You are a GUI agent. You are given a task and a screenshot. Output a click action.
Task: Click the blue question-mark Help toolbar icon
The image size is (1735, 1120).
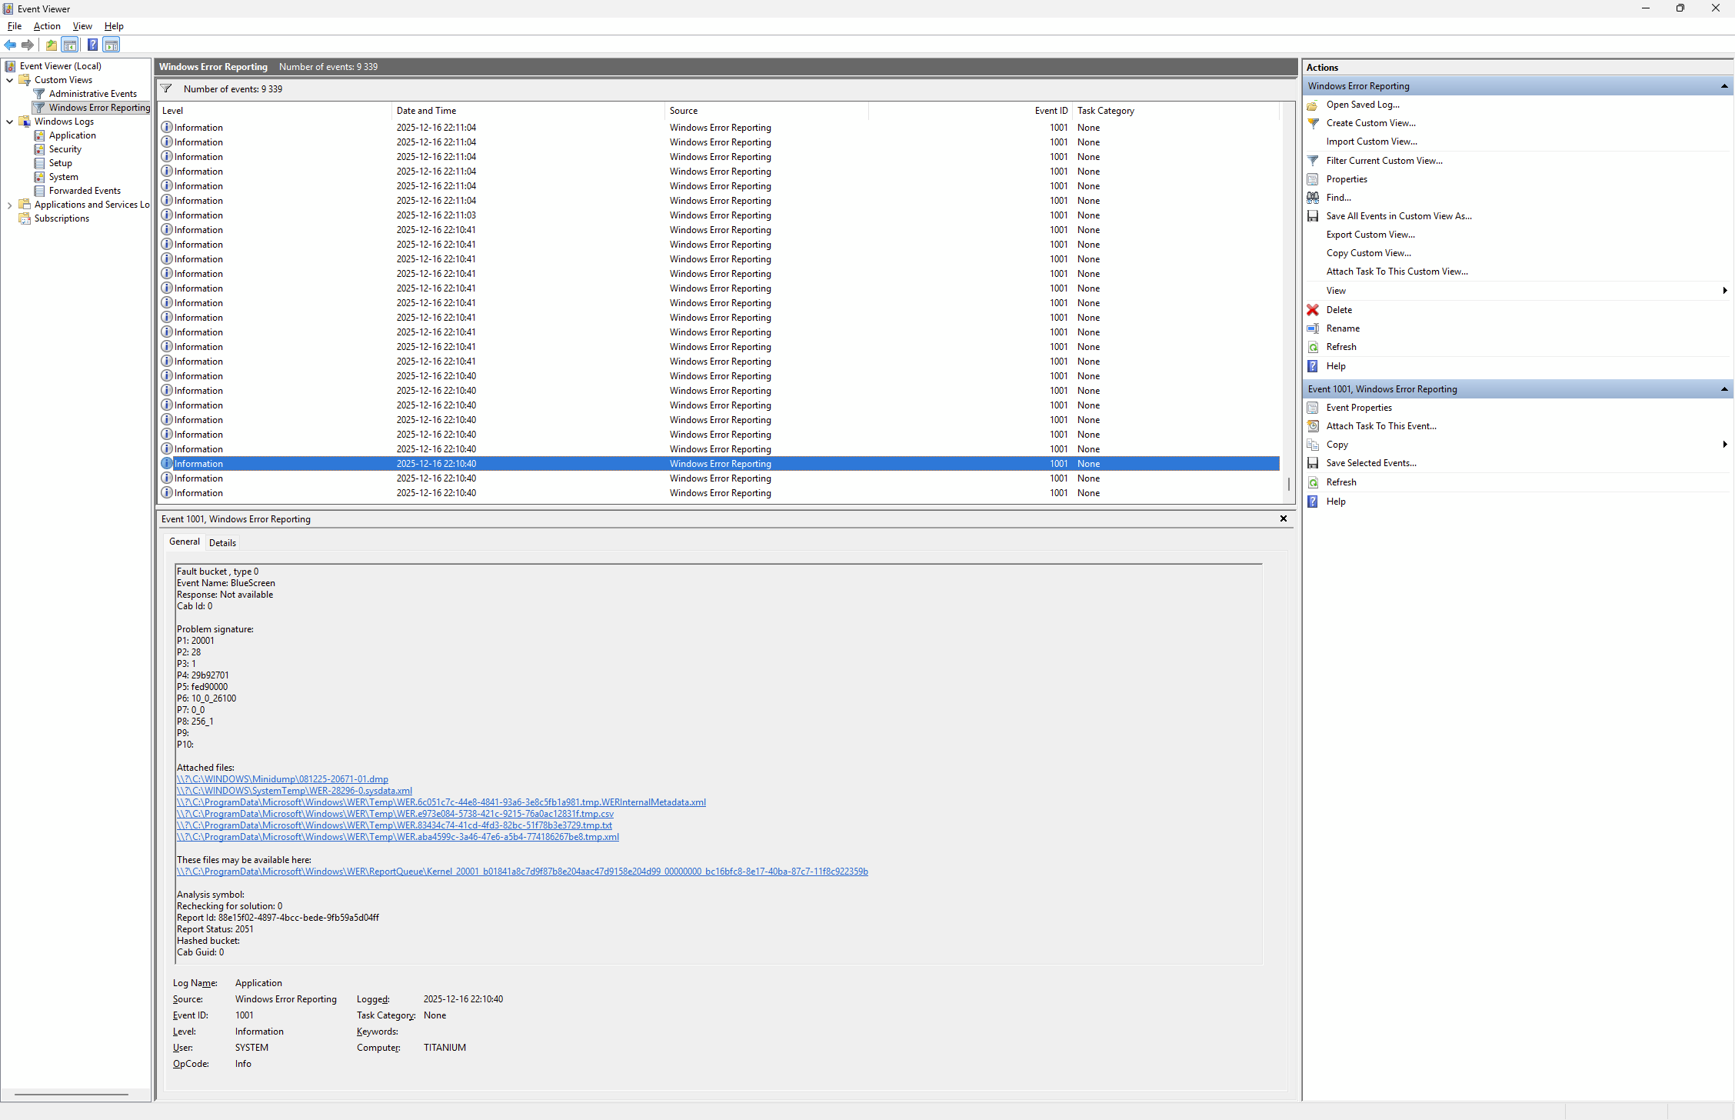(92, 45)
